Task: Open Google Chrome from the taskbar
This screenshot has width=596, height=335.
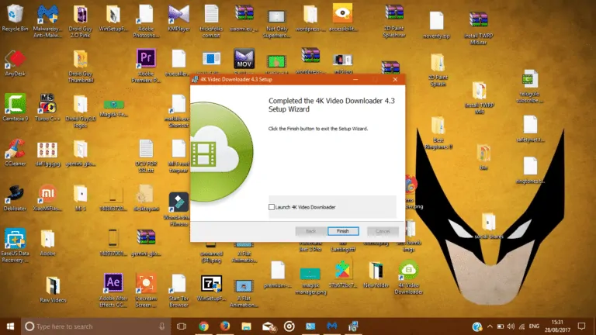Action: tap(204, 326)
